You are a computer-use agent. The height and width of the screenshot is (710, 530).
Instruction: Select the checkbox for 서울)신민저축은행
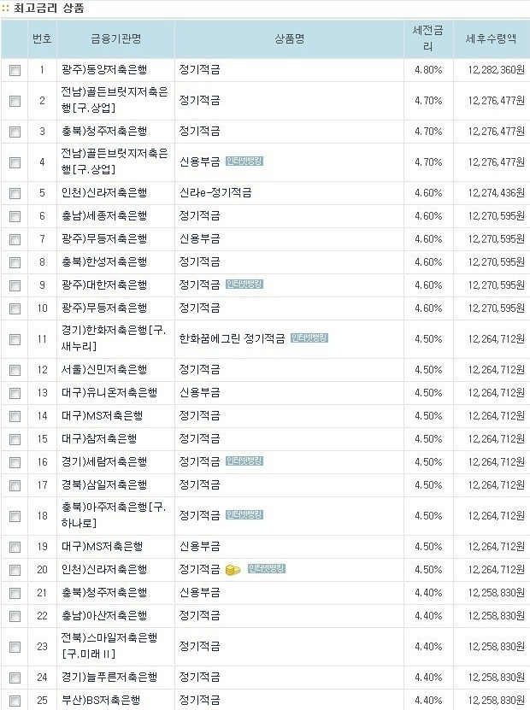[15, 371]
